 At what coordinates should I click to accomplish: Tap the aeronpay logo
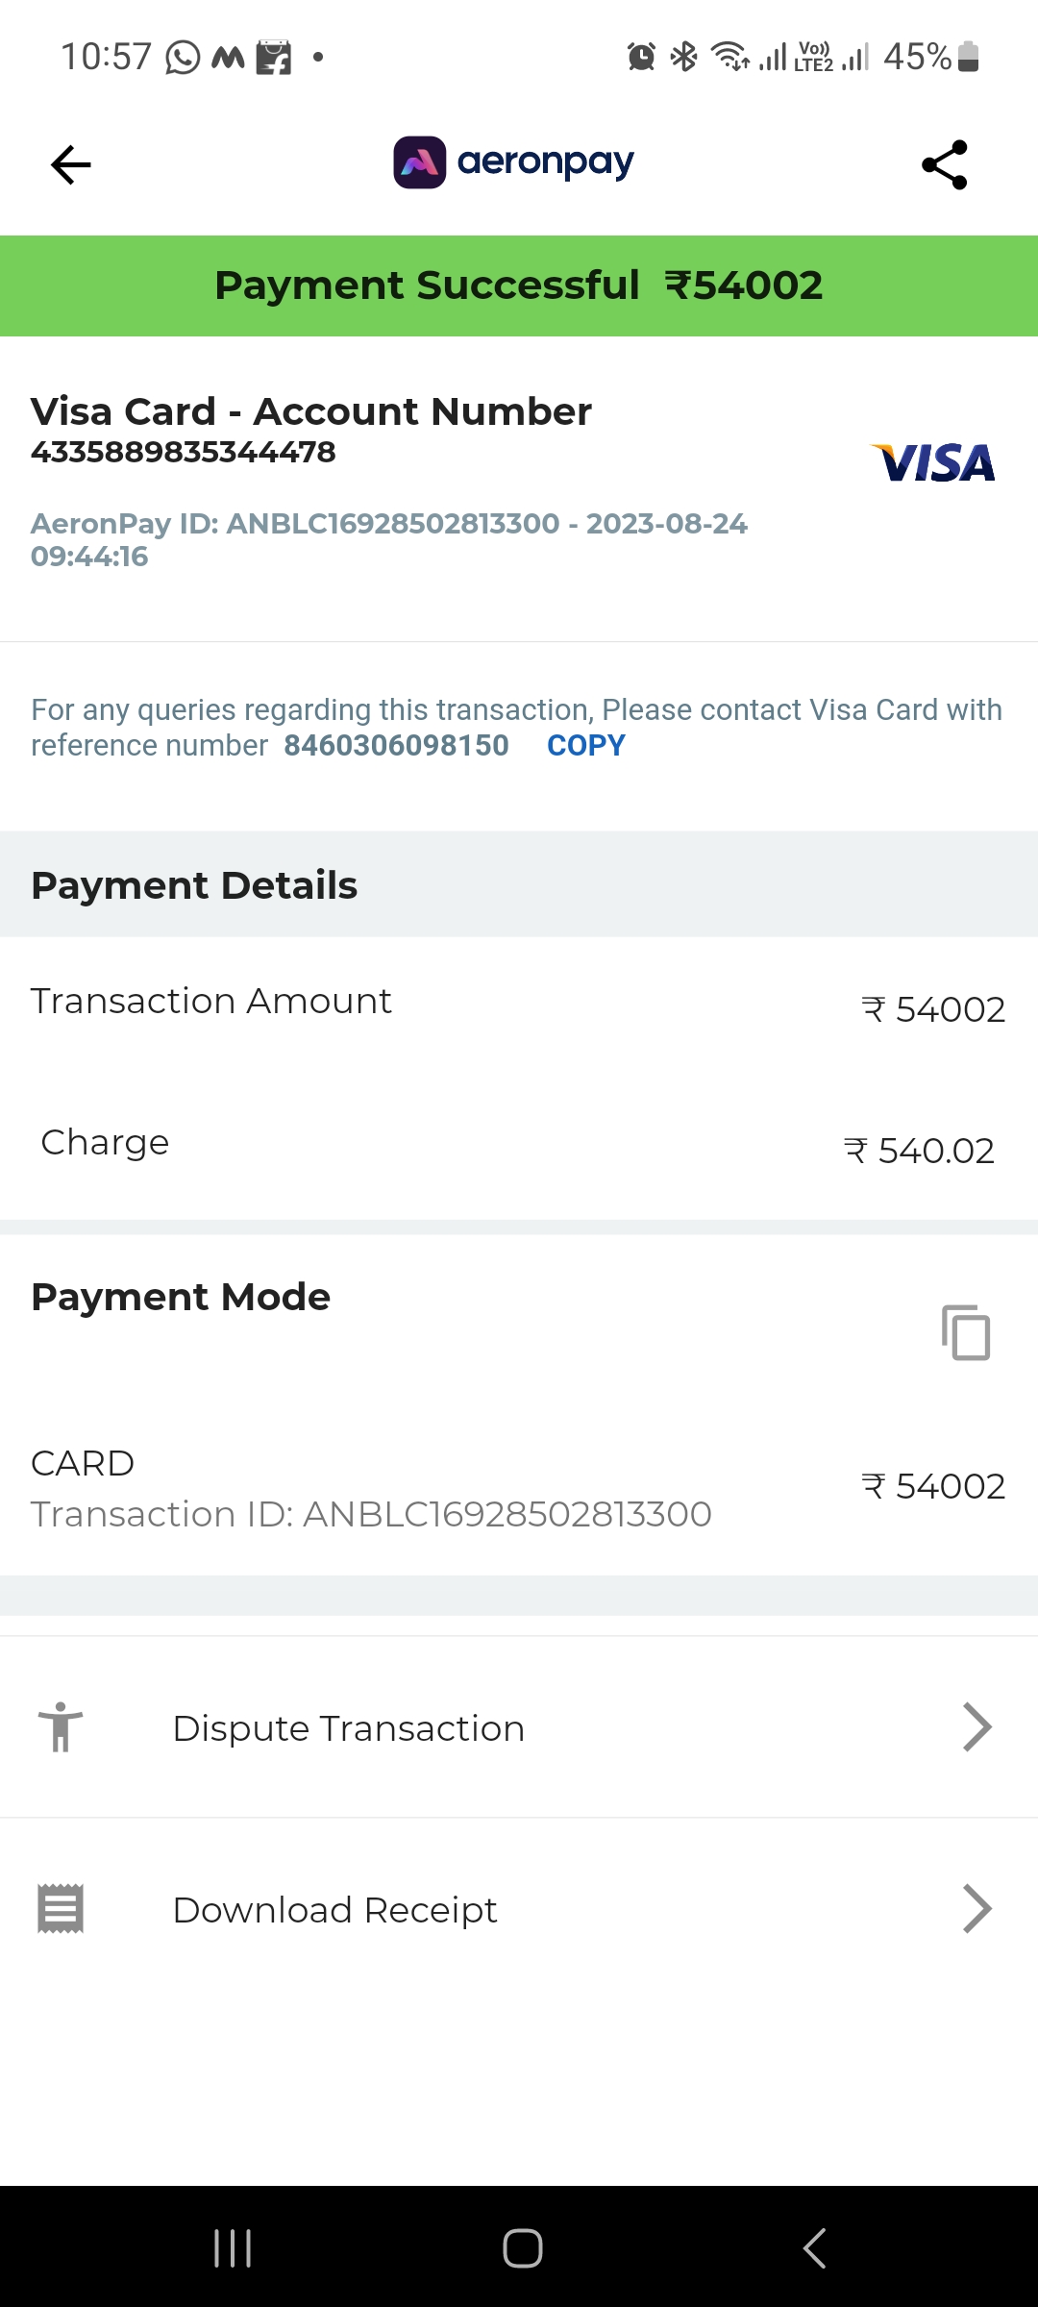514,162
